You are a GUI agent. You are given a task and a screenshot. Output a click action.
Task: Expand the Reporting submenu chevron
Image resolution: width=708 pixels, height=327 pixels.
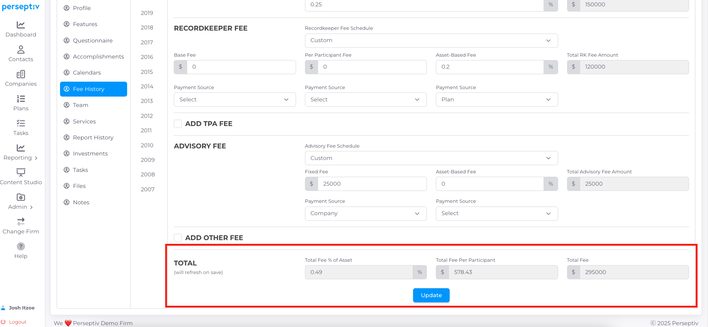pos(36,158)
